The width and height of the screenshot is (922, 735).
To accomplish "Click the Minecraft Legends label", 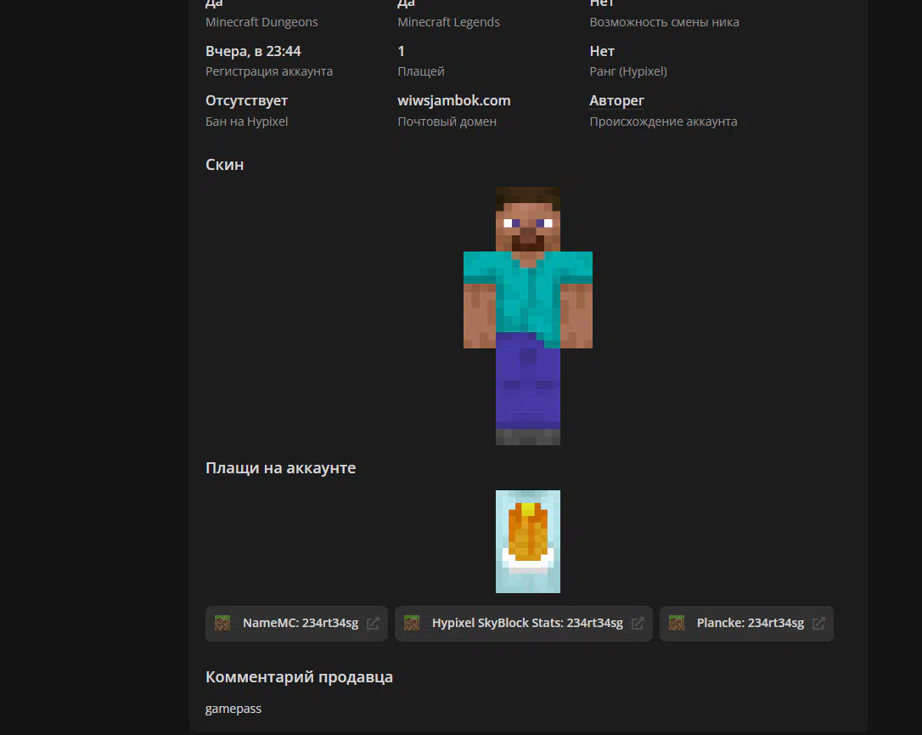I will coord(448,22).
